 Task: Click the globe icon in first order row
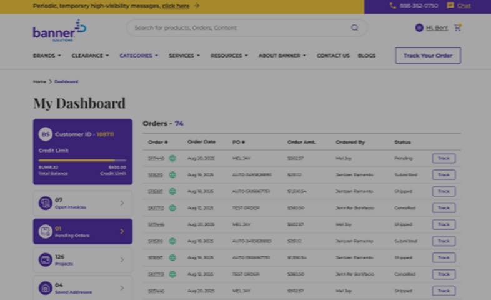(x=172, y=159)
